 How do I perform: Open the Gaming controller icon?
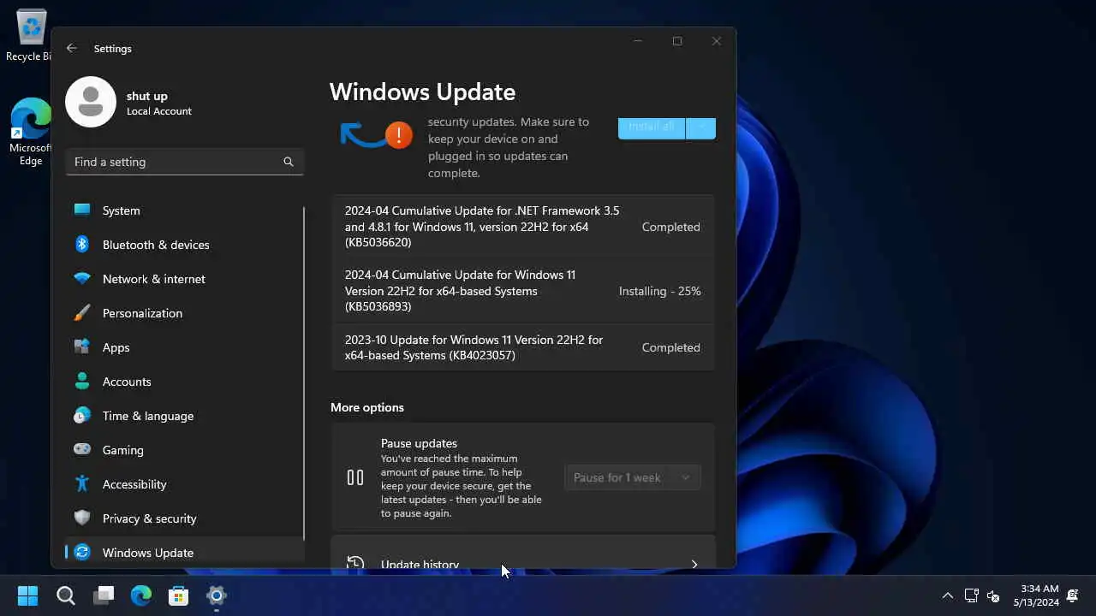(x=82, y=449)
